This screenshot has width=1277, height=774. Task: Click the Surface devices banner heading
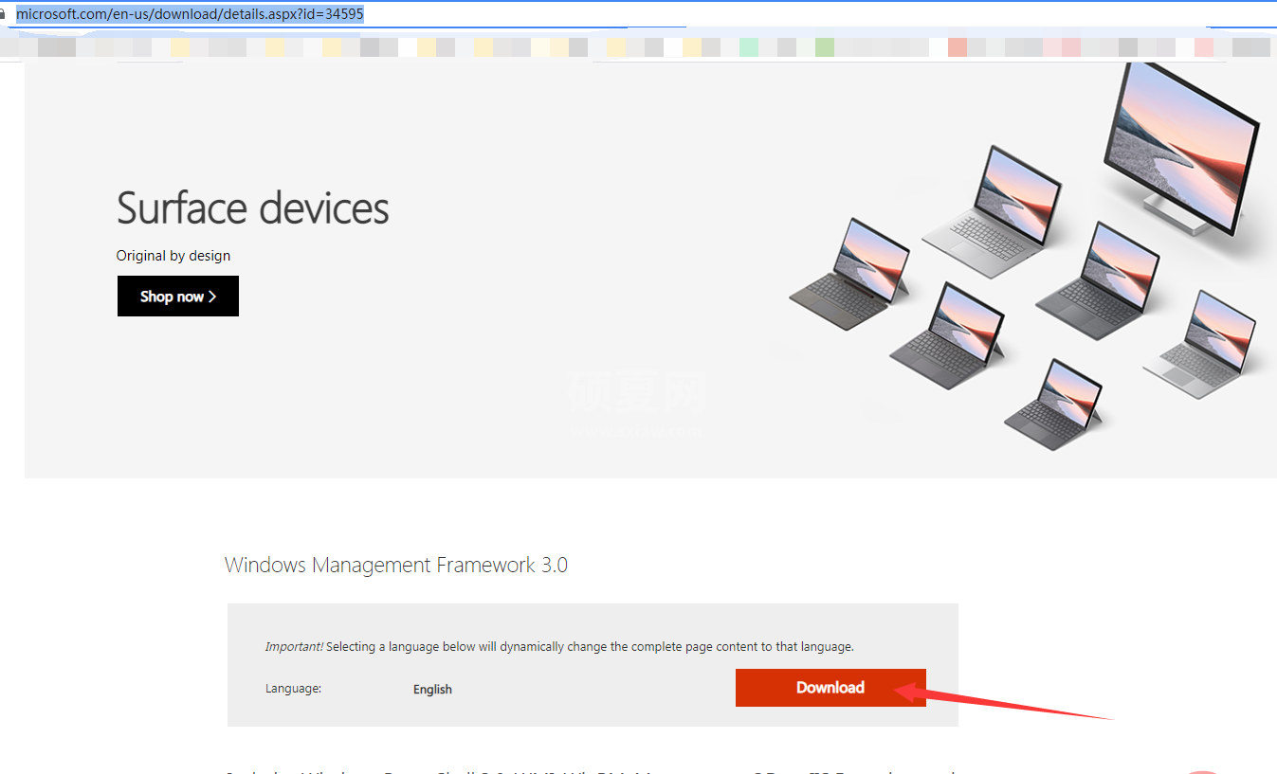[x=253, y=207]
